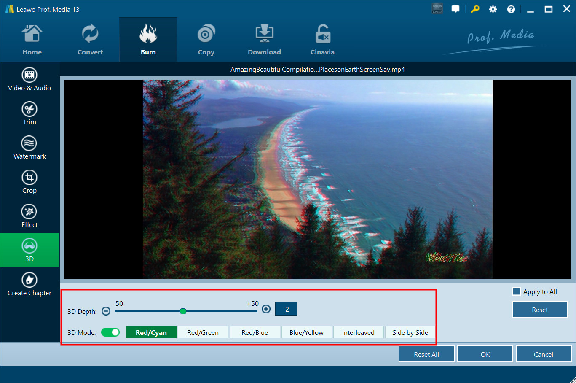This screenshot has width=576, height=383.
Task: Confirm changes with OK button
Action: 485,354
